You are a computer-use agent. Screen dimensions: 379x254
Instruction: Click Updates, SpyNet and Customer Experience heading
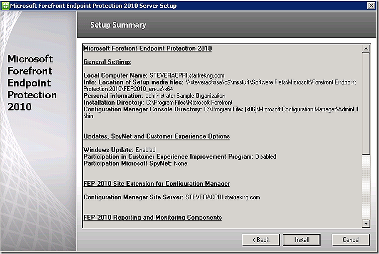tap(157, 136)
